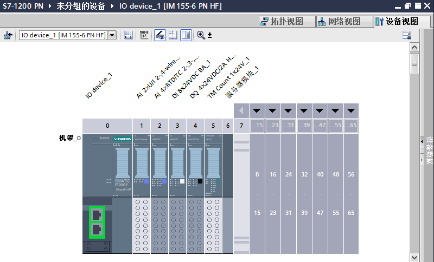The image size is (434, 262).
Task: Select slot 5 header
Action: click(213, 126)
